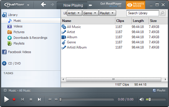Click the horizontal scrollbar left arrow
This screenshot has width=169, height=107.
[63, 80]
